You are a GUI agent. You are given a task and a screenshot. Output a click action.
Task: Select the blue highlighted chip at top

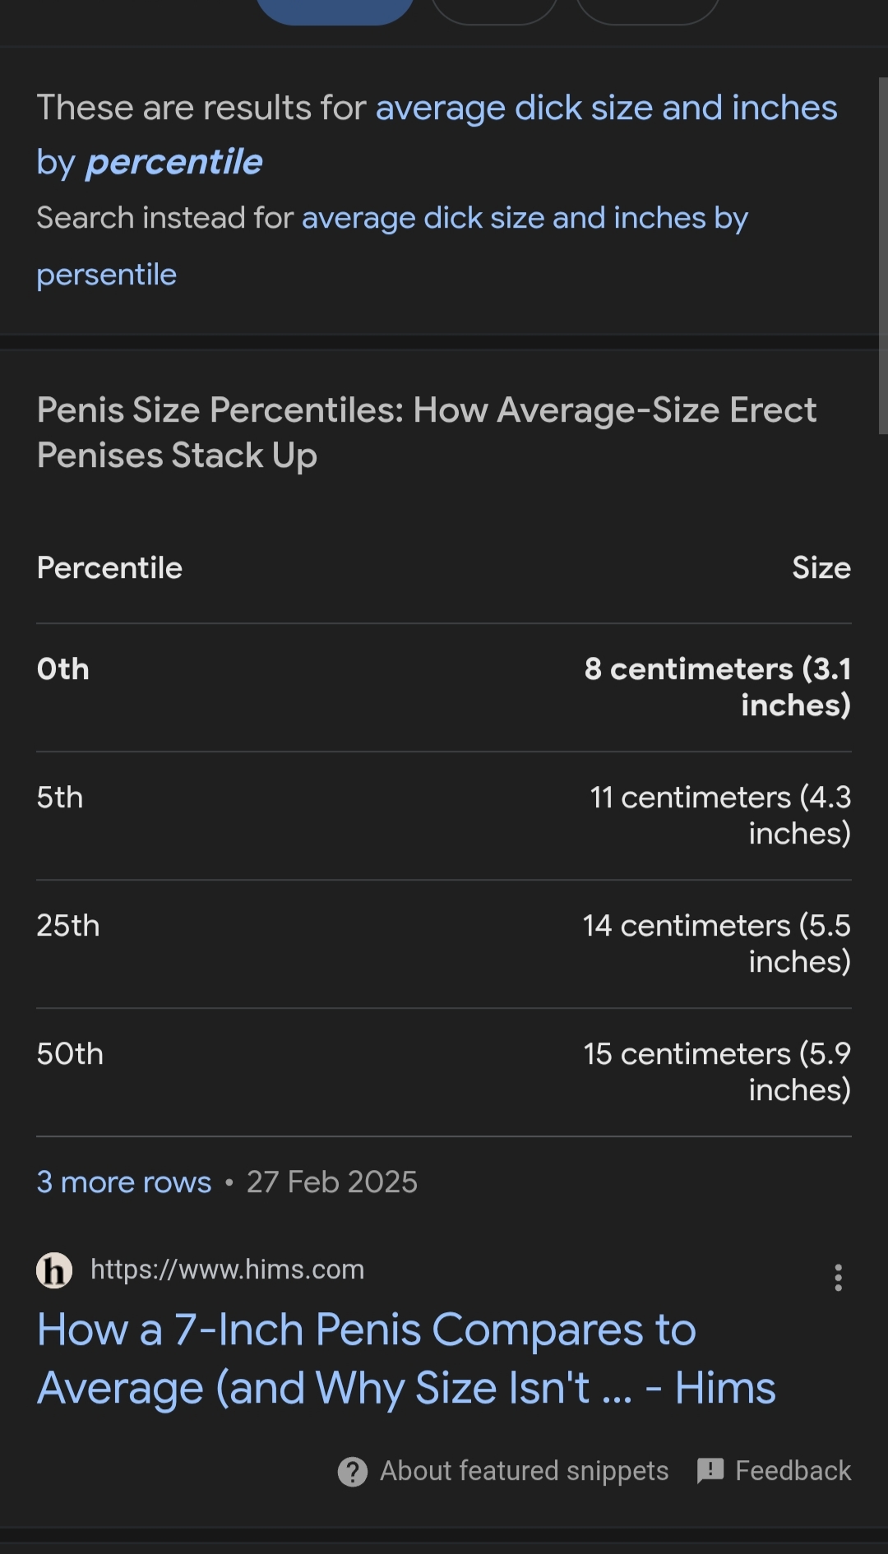[335, 10]
